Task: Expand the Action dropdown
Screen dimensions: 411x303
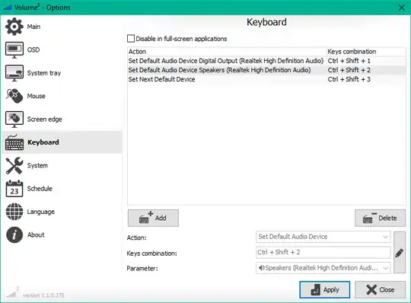Action: point(323,237)
